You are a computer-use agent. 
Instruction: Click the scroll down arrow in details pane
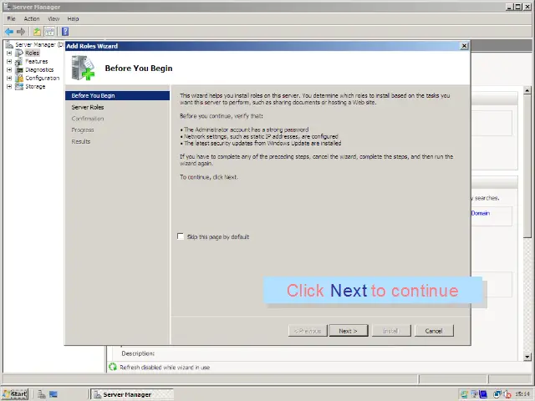click(527, 357)
